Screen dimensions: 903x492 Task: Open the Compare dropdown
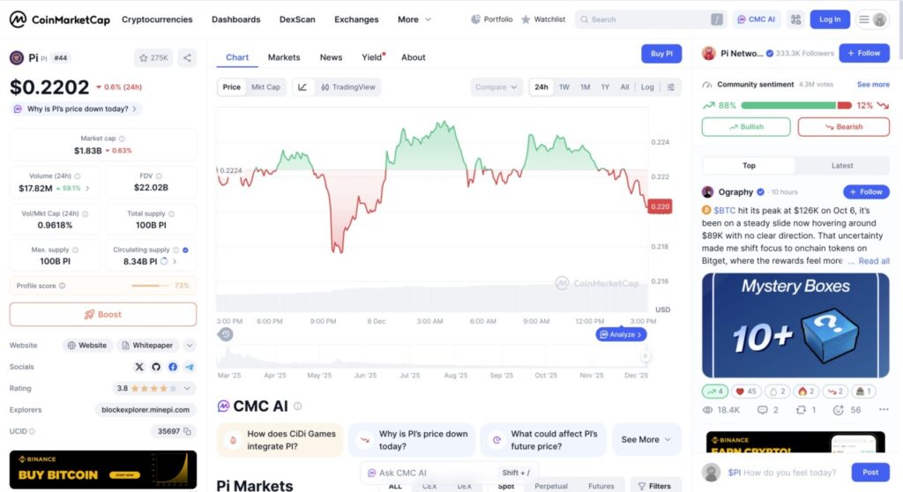click(x=496, y=87)
